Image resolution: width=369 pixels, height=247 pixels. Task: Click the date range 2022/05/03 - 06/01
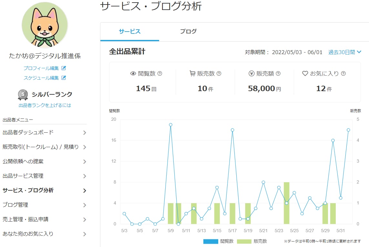pos(297,52)
